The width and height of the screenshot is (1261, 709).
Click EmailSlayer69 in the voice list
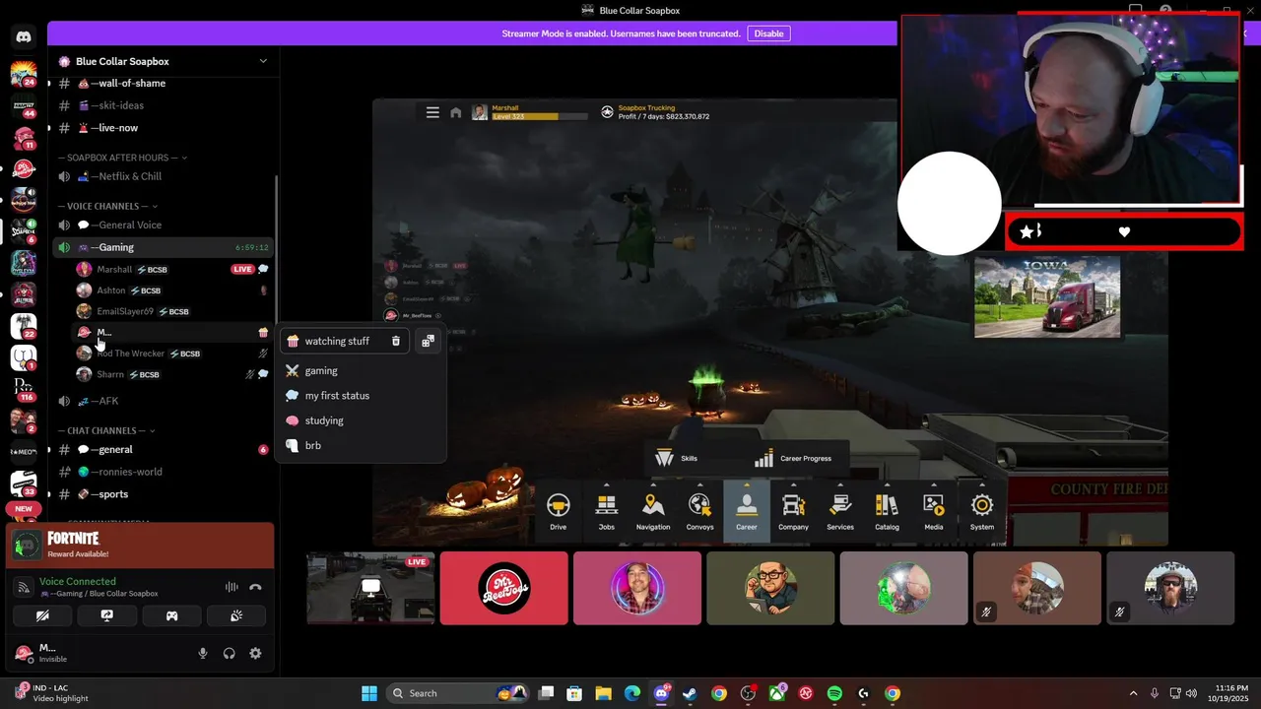click(x=172, y=311)
